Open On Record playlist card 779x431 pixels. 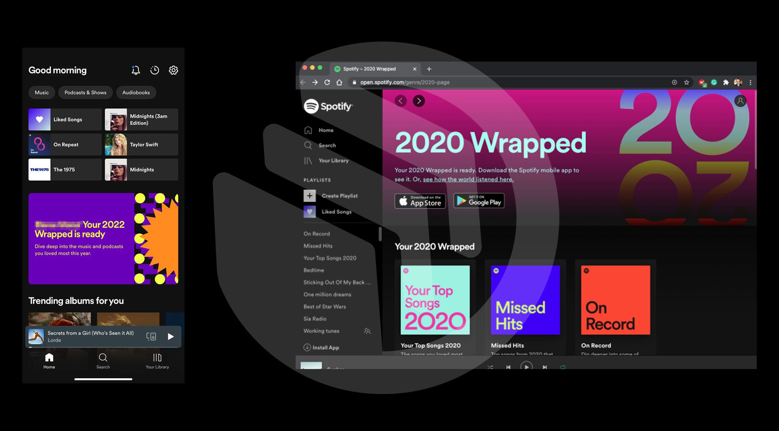tap(616, 308)
